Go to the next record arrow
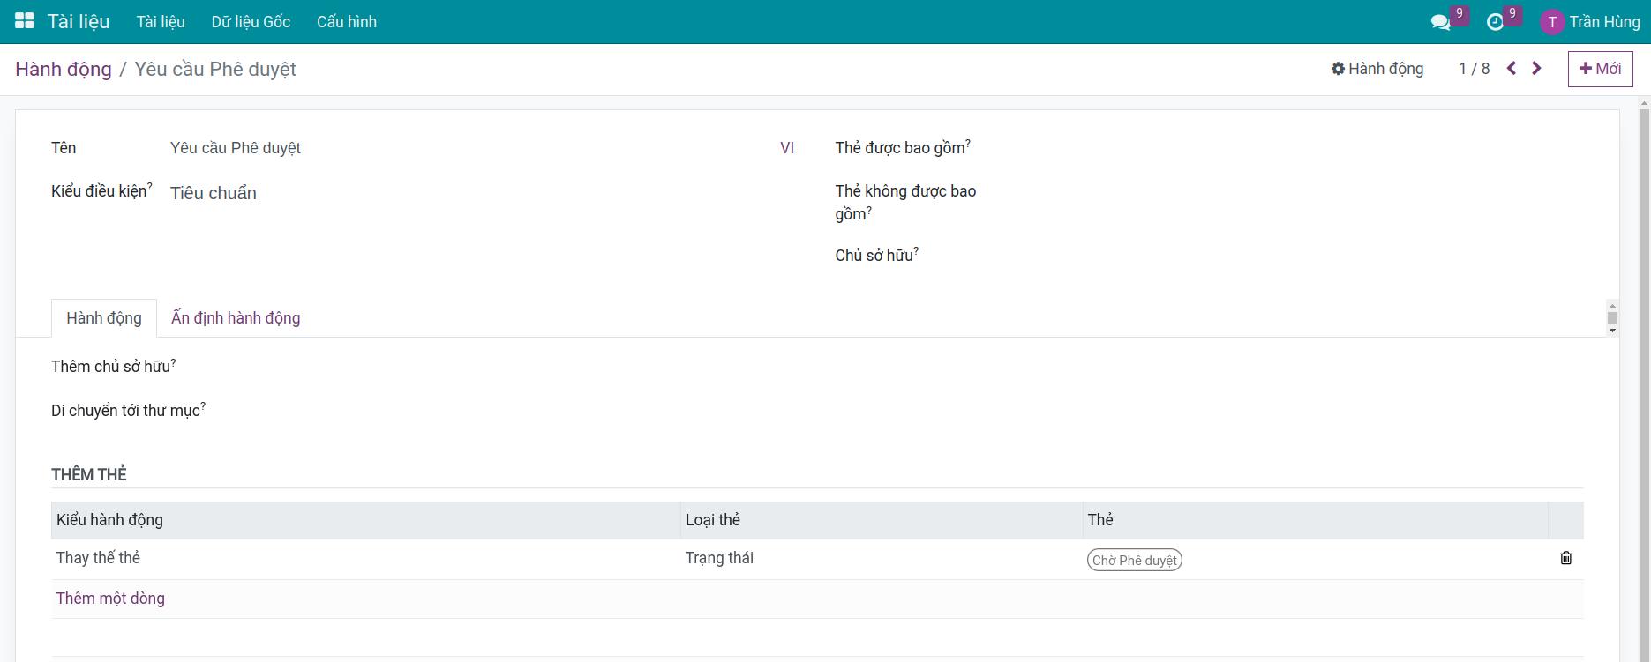 coord(1537,69)
